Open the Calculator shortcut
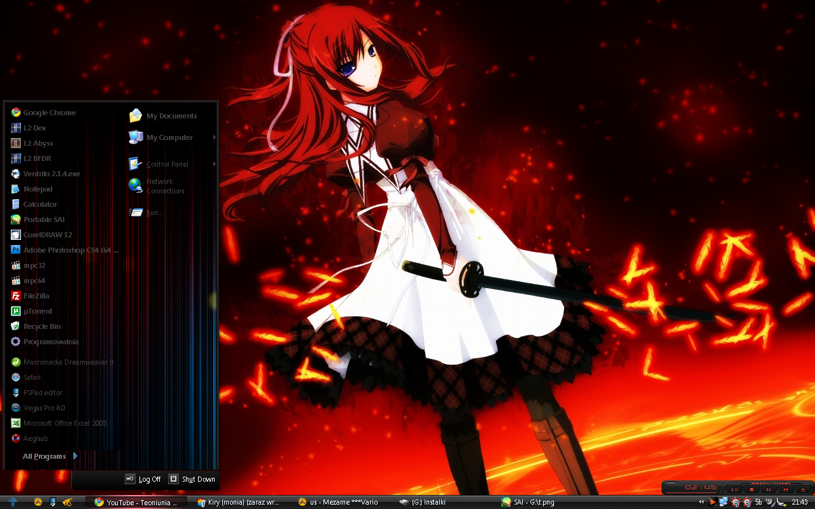This screenshot has height=509, width=815. (x=39, y=204)
